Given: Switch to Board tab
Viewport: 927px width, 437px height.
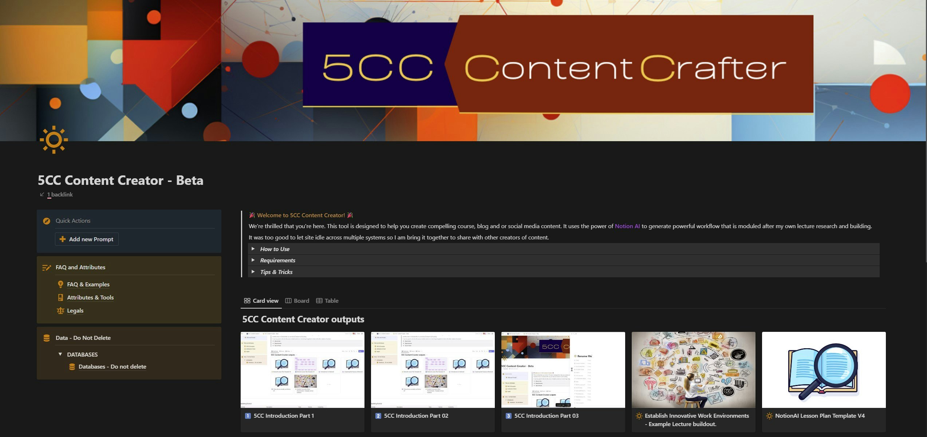Looking at the screenshot, I should [x=297, y=301].
